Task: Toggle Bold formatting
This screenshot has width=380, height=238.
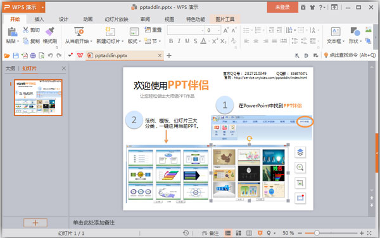Action: [171, 41]
